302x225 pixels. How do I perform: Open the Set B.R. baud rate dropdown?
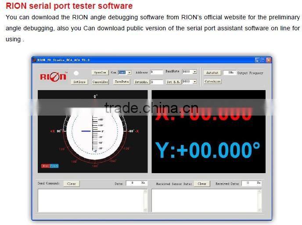click(194, 82)
